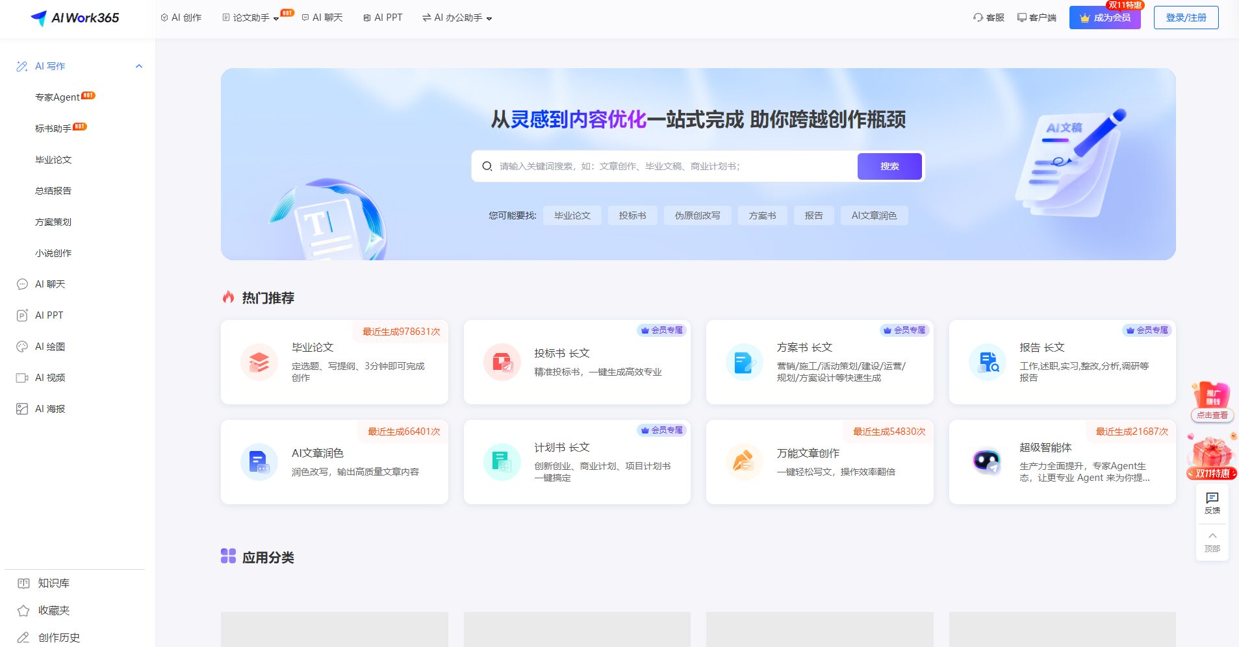Select AI 创作 from the top menu
Image resolution: width=1239 pixels, height=647 pixels.
[182, 17]
